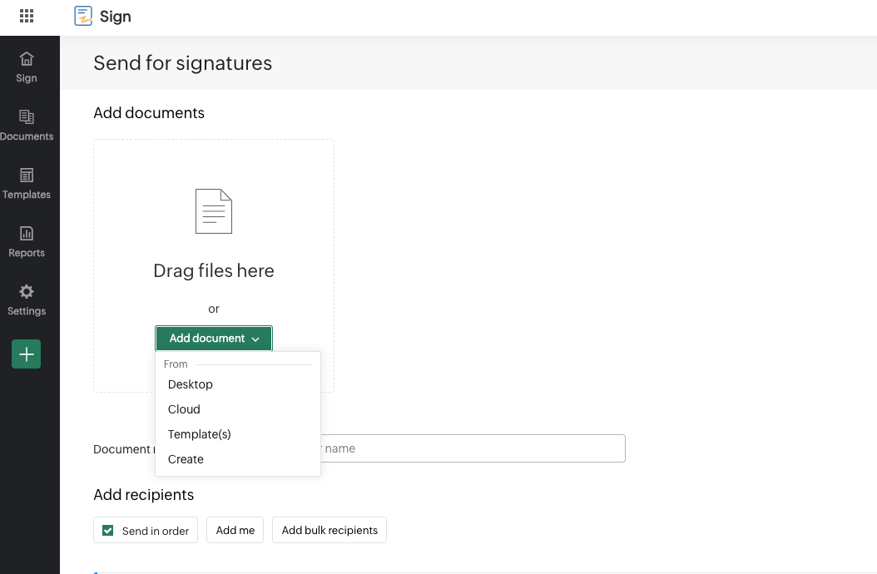Click the Drag files here text
The width and height of the screenshot is (877, 574).
pos(214,270)
